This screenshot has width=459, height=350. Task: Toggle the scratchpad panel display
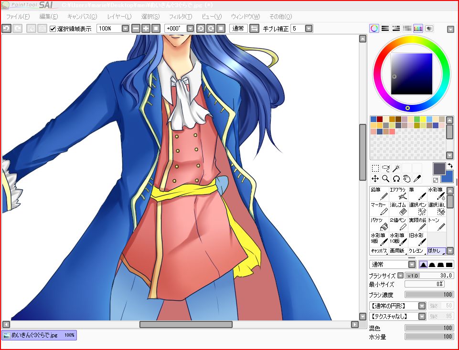(x=429, y=28)
